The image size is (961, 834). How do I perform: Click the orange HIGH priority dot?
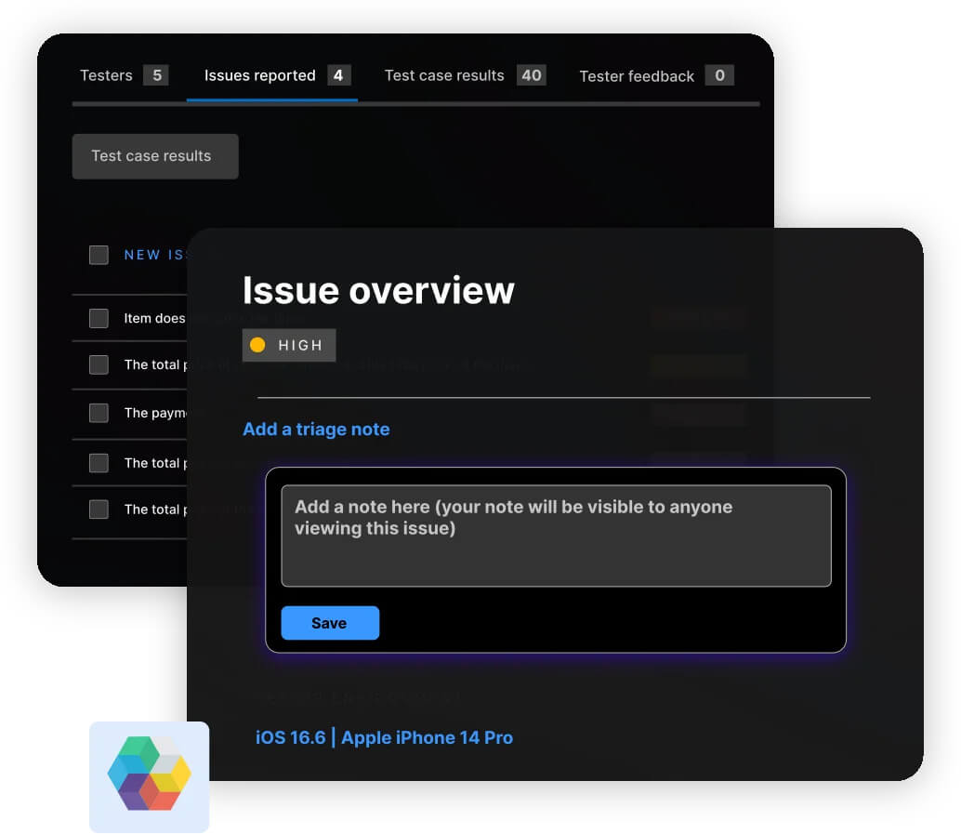click(258, 345)
